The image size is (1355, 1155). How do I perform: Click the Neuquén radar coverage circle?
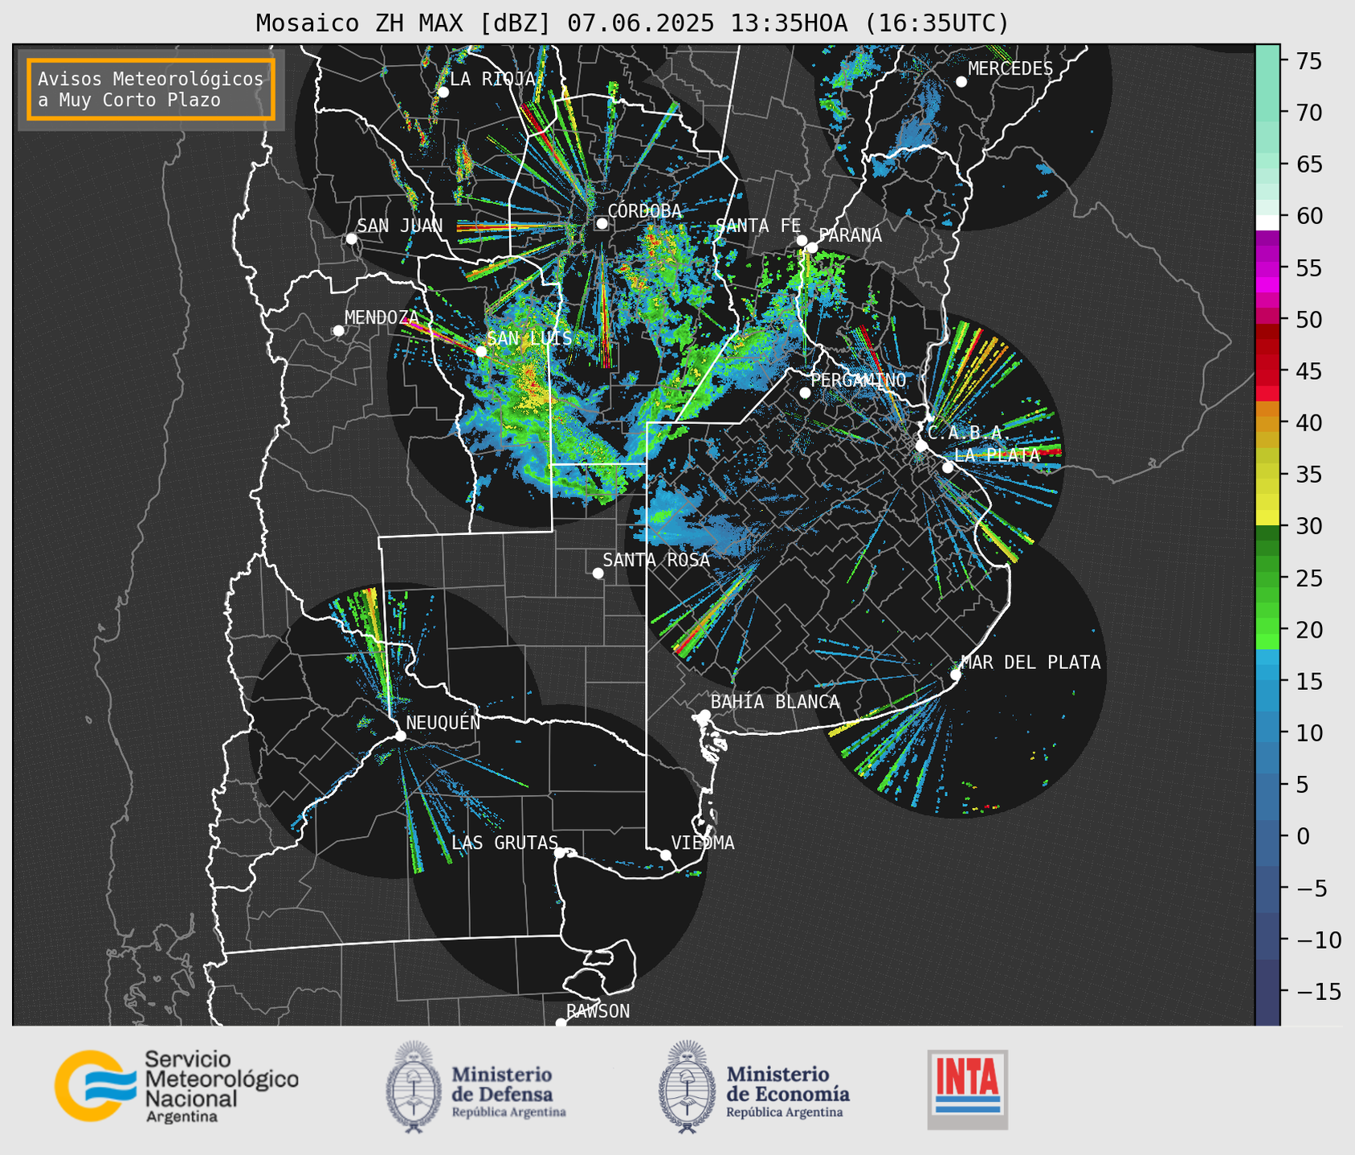394,731
